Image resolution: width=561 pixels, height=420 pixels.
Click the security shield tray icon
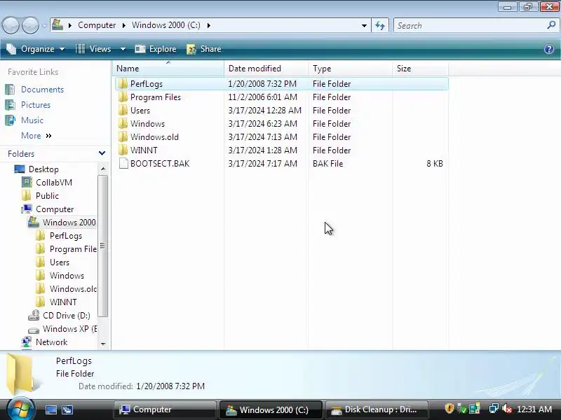[449, 408]
